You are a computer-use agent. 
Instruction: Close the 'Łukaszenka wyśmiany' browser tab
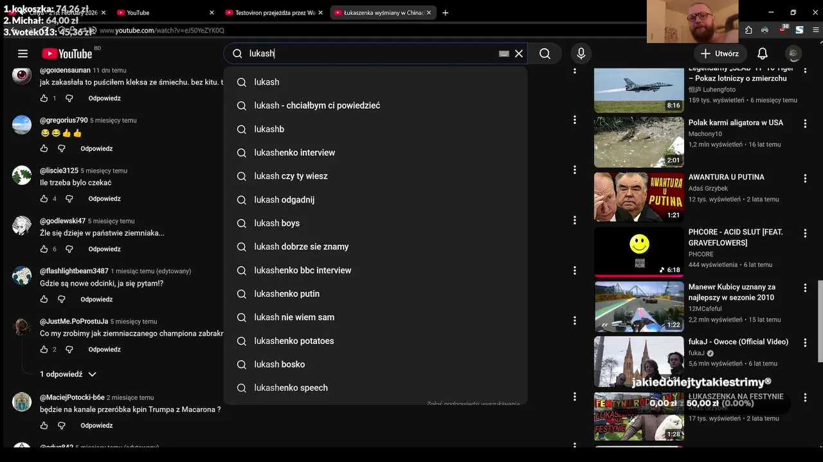coord(429,13)
